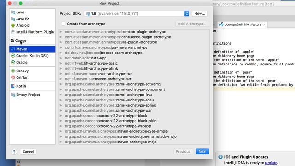Expand lift-archetype-basic entry
Viewport: 295px width, 166px height.
tap(61, 63)
